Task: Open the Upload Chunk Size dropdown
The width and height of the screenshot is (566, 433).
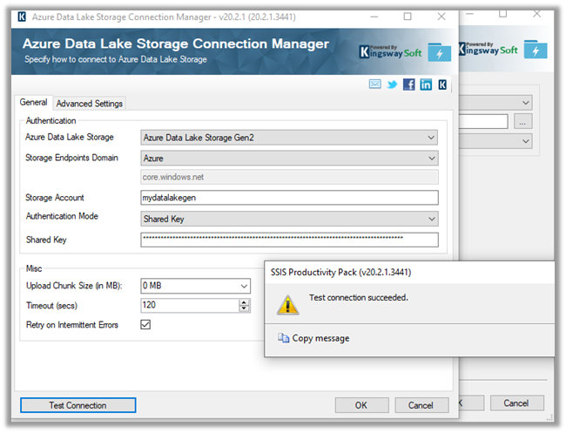Action: pyautogui.click(x=244, y=286)
